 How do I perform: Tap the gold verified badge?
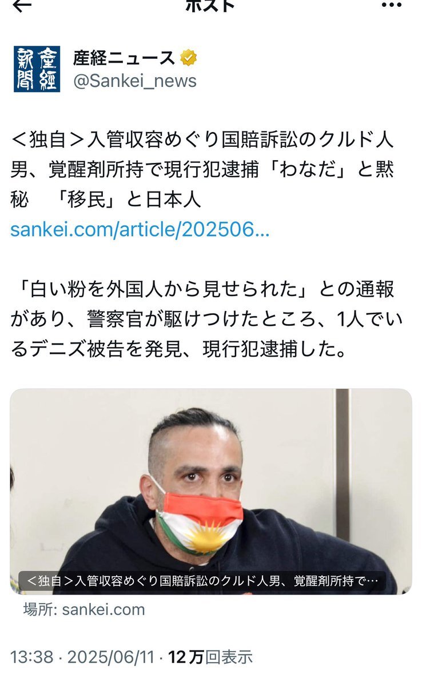(189, 58)
